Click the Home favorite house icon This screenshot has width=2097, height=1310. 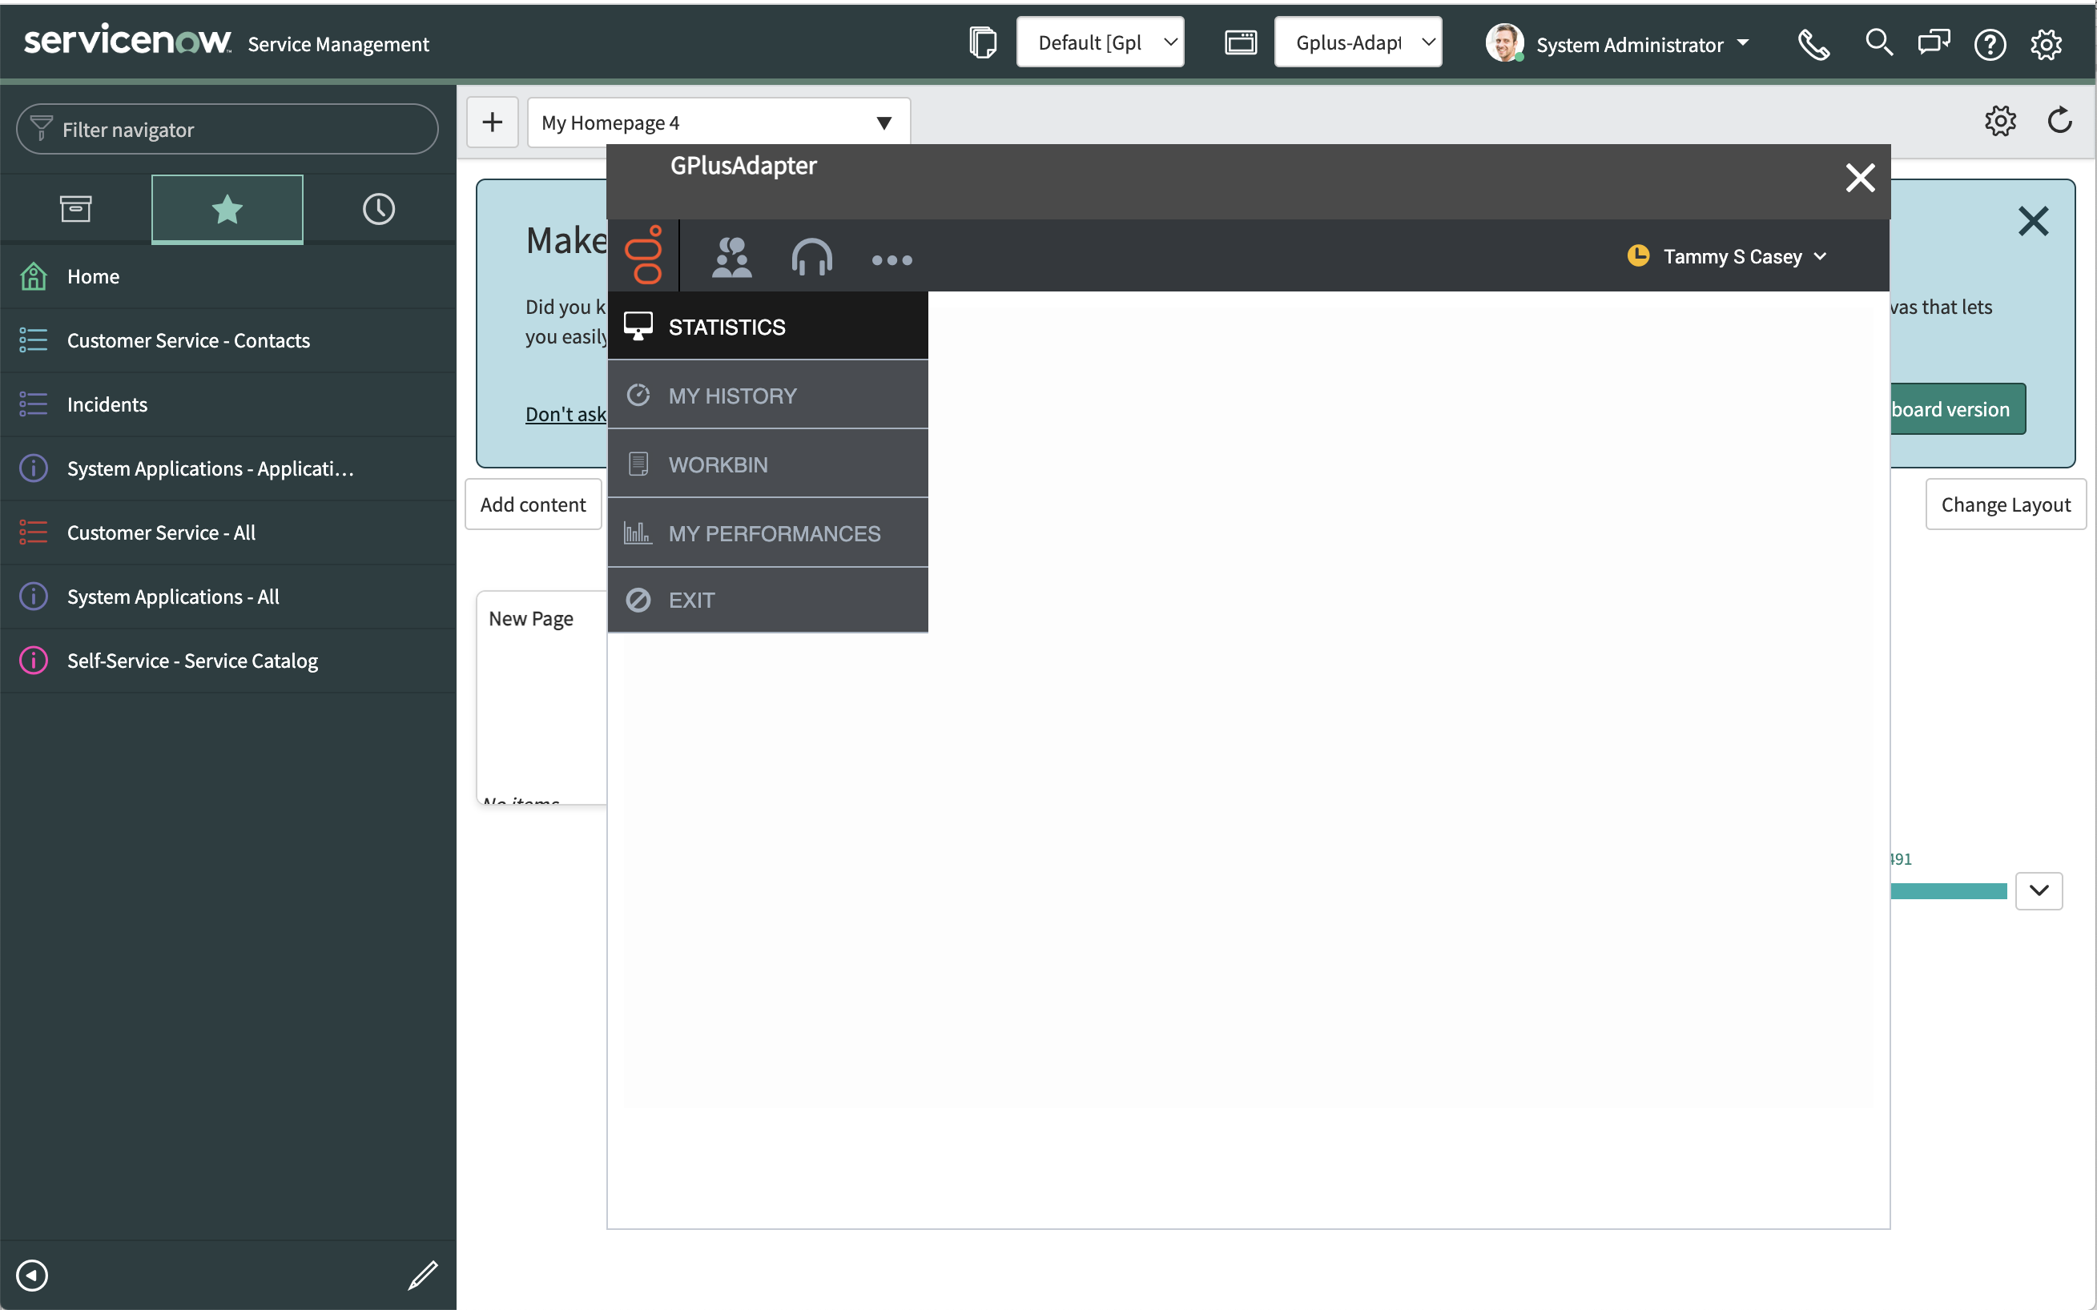tap(33, 276)
